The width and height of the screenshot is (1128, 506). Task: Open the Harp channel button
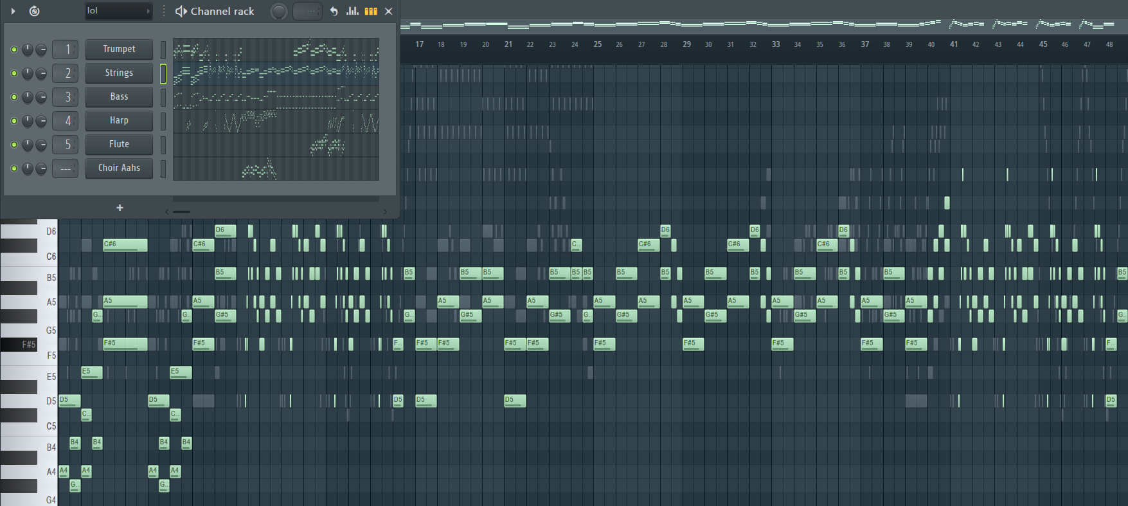point(119,121)
